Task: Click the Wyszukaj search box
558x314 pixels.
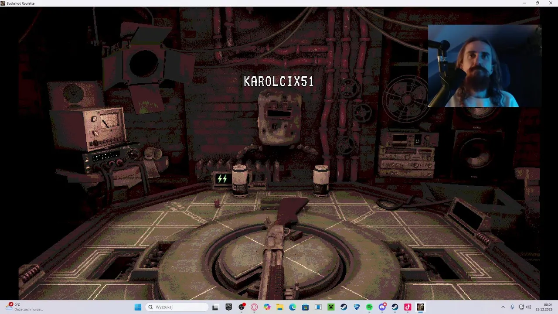Action: 177,307
